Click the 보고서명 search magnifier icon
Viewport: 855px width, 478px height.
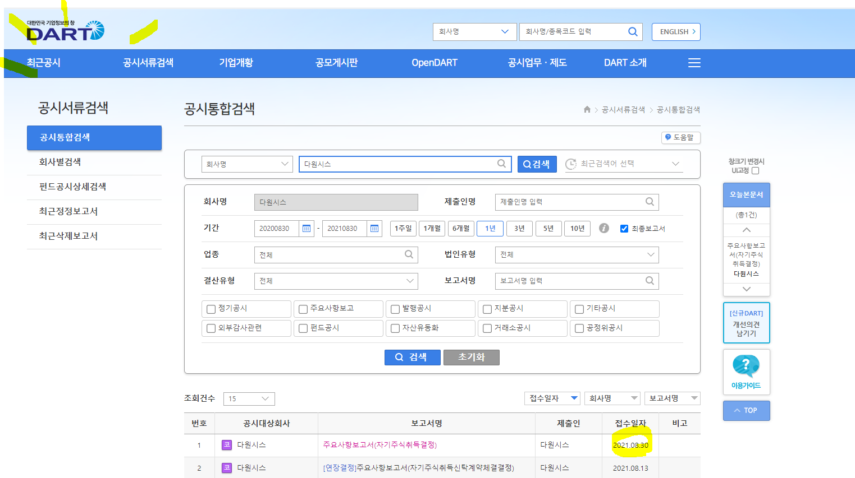click(650, 281)
